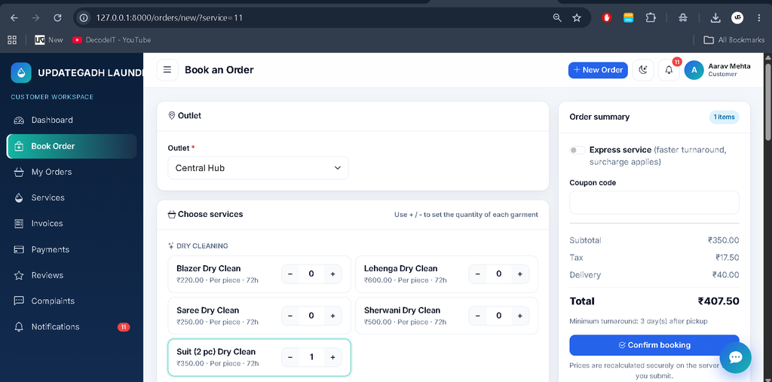Viewport: 772px width, 382px height.
Task: Open the New bookmark
Action: [49, 40]
